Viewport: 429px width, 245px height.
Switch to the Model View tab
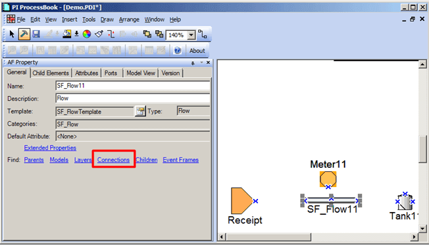click(141, 73)
